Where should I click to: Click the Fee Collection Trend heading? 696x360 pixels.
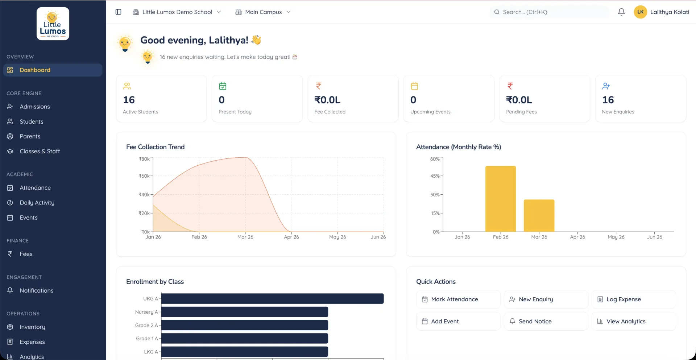point(155,147)
